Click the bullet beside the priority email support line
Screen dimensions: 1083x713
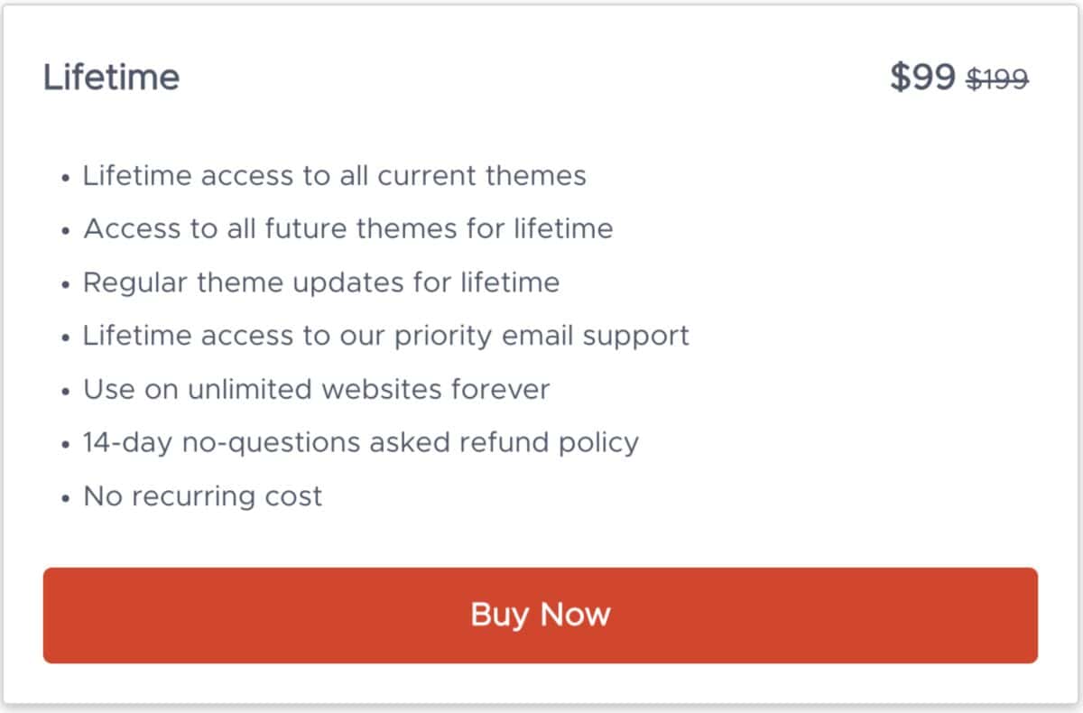[66, 338]
